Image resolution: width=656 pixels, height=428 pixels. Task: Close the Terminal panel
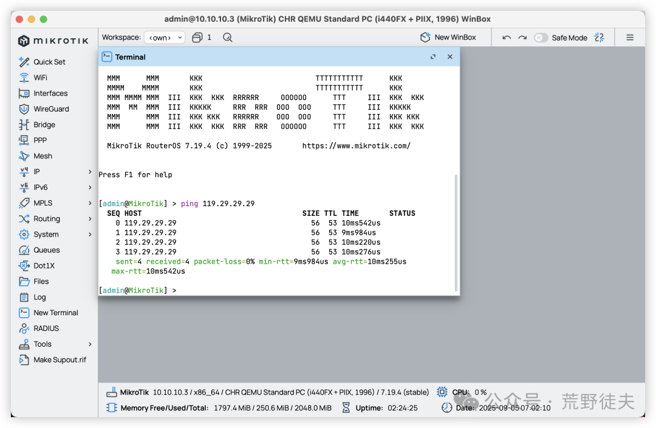(x=449, y=57)
